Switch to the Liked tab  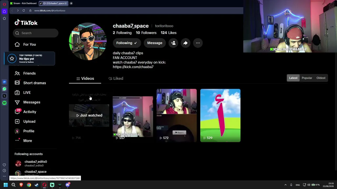click(116, 78)
